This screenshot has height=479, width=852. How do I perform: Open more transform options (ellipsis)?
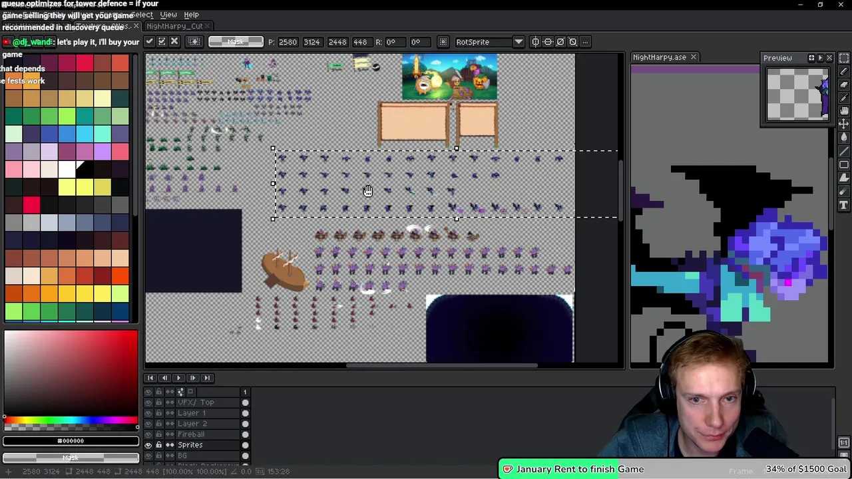click(x=585, y=41)
